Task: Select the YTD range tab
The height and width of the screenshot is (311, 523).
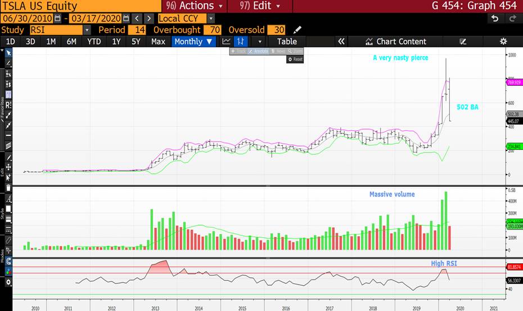Action: click(x=94, y=42)
